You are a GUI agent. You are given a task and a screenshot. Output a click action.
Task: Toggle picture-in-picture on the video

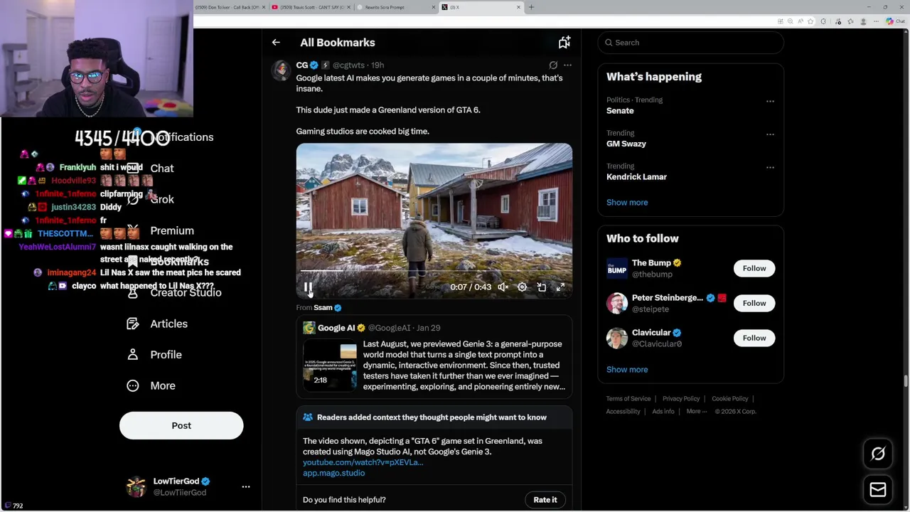pyautogui.click(x=542, y=287)
